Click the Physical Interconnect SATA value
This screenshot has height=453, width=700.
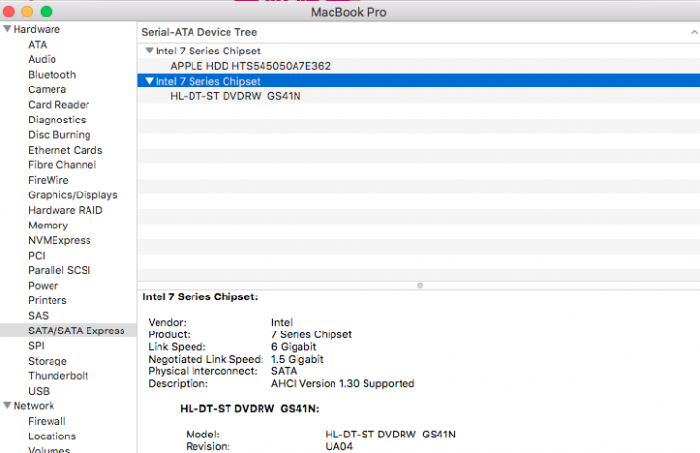(x=284, y=371)
